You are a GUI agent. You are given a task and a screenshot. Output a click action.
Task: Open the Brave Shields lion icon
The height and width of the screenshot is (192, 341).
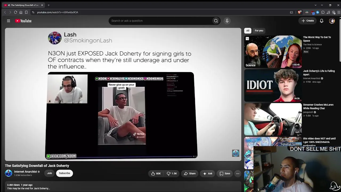299,12
